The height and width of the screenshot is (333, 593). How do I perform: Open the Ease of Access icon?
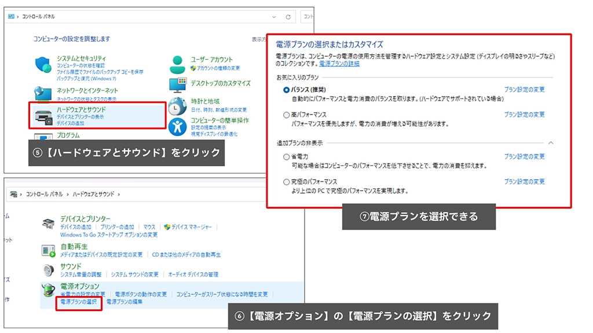coord(177,127)
